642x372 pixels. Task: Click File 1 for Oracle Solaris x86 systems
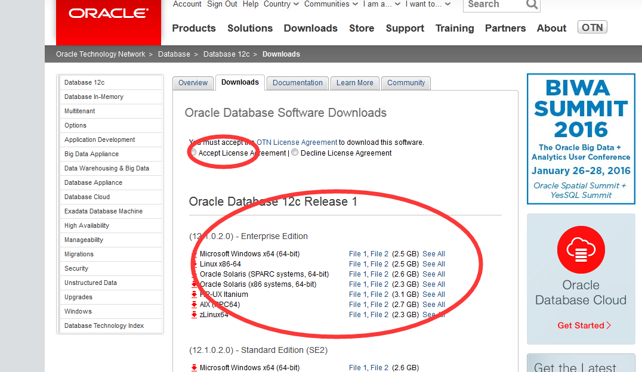(357, 284)
